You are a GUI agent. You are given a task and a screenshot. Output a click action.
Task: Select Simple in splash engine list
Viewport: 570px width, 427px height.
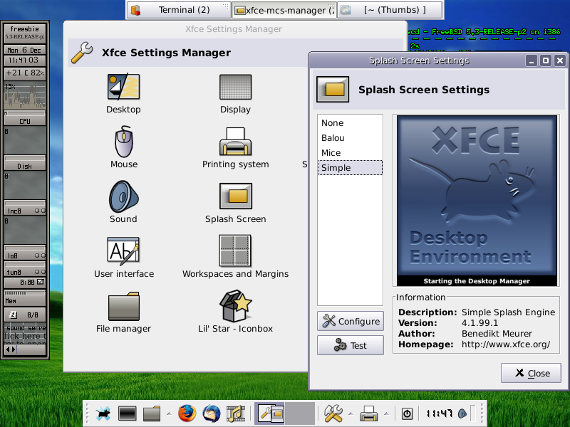click(350, 168)
